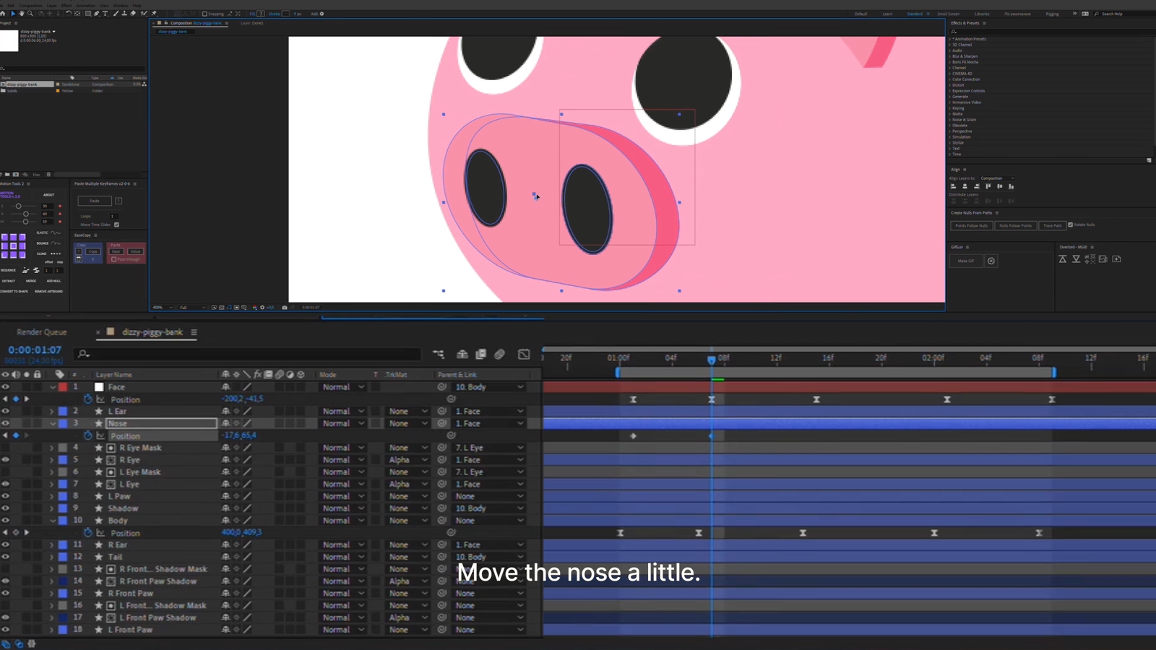Select the Brush tool
The height and width of the screenshot is (650, 1156).
click(x=116, y=13)
